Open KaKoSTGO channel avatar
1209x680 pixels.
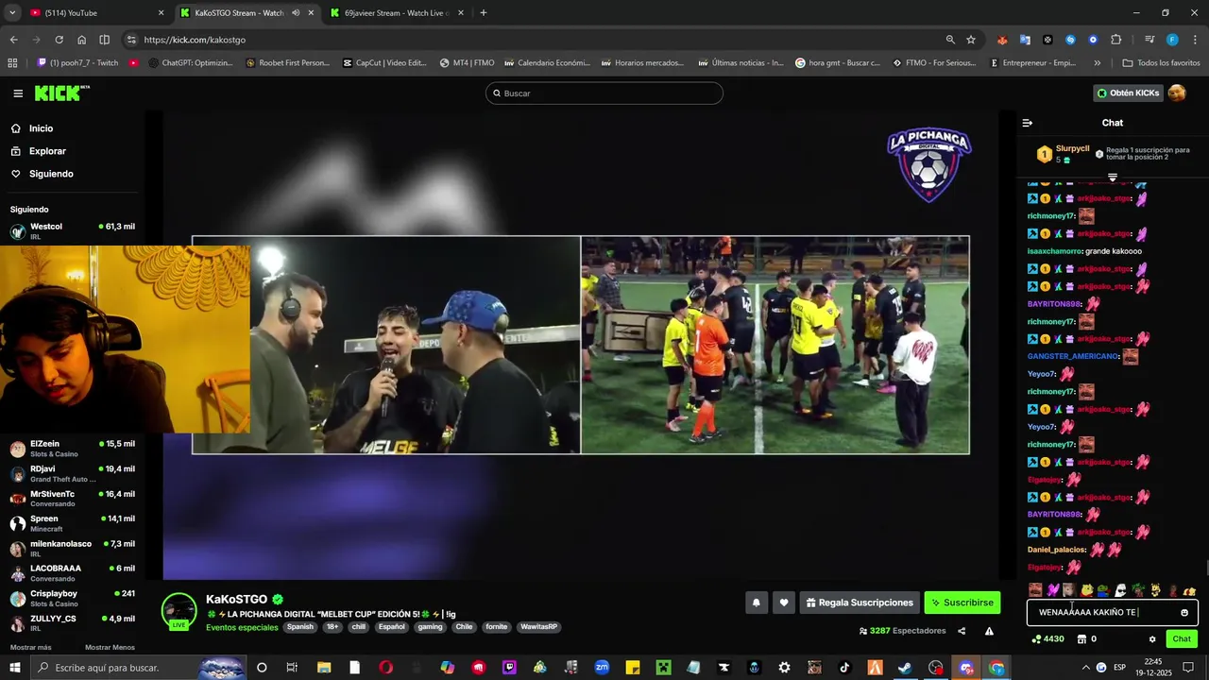tap(179, 611)
